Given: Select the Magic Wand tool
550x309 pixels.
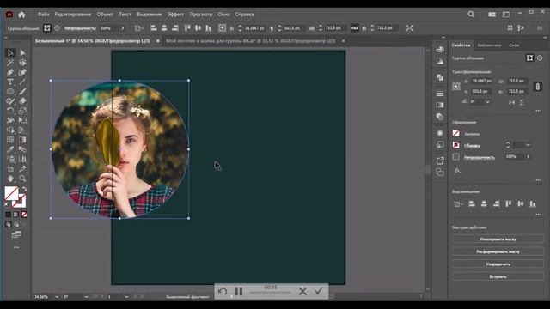Looking at the screenshot, I should pos(10,63).
